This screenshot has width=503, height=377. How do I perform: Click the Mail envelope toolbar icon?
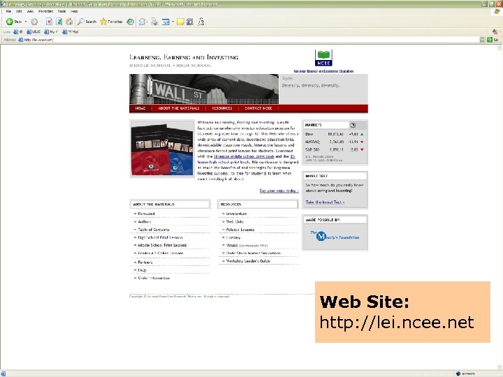(x=141, y=22)
